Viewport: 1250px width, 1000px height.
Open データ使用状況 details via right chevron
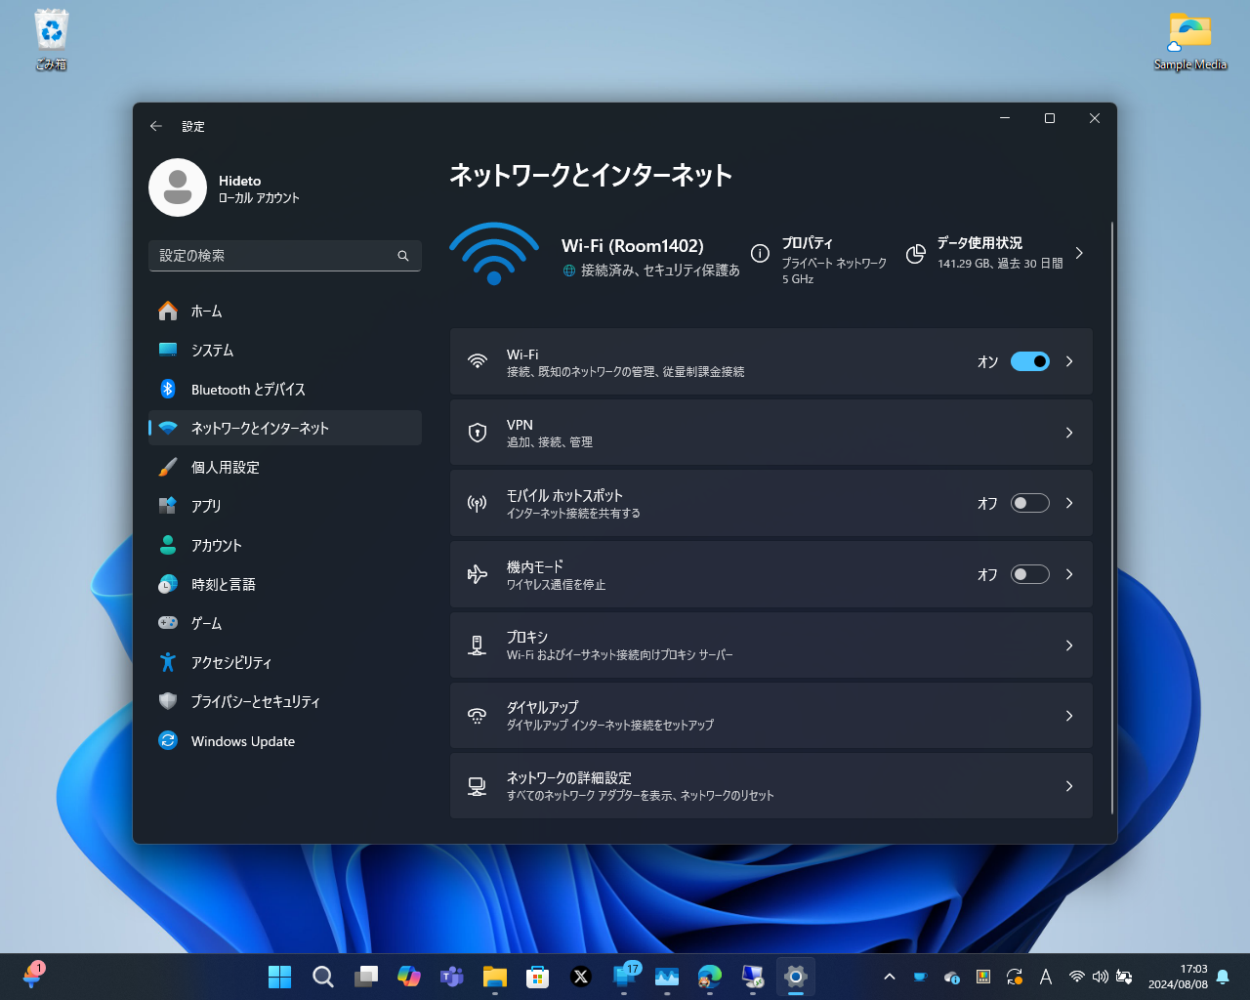click(1079, 252)
